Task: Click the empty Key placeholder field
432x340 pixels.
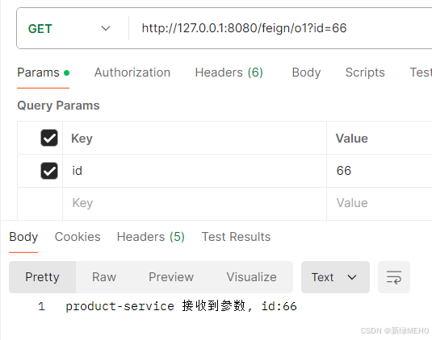Action: click(x=195, y=203)
